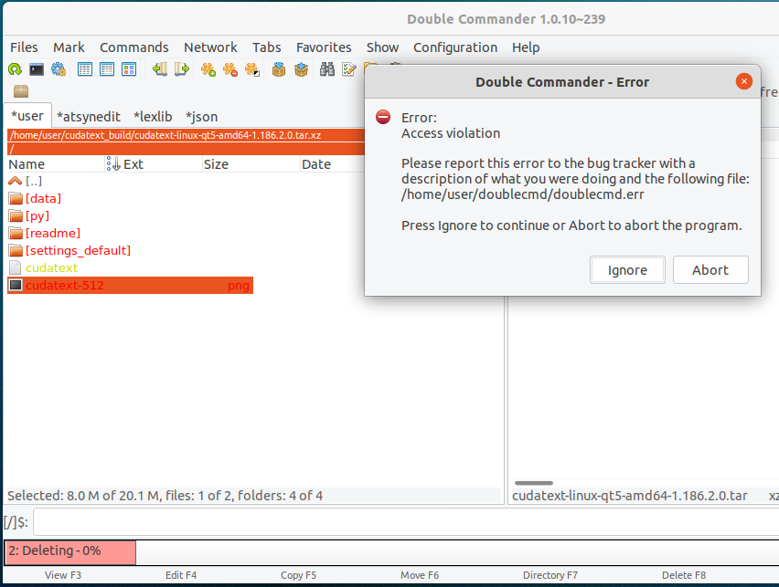Open the Configuration menu
This screenshot has width=779, height=587.
(455, 47)
